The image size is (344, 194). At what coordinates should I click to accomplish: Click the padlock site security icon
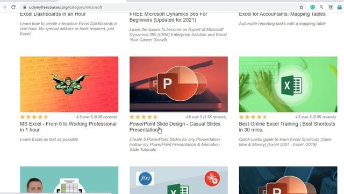[x=25, y=7]
